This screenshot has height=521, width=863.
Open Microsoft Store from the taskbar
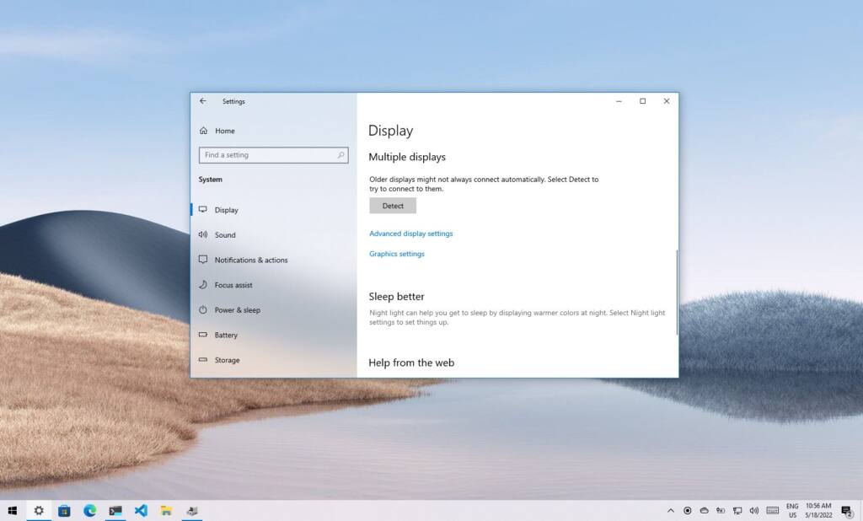pos(64,510)
